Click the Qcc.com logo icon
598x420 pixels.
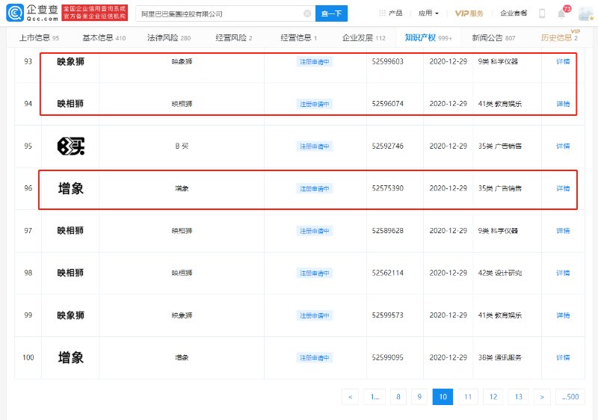[15, 13]
